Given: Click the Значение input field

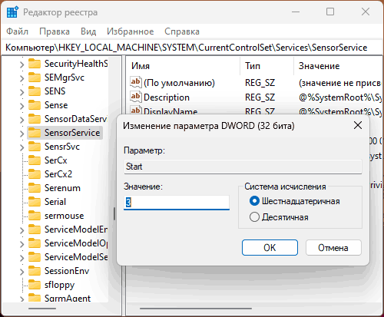Looking at the screenshot, I should 177,203.
